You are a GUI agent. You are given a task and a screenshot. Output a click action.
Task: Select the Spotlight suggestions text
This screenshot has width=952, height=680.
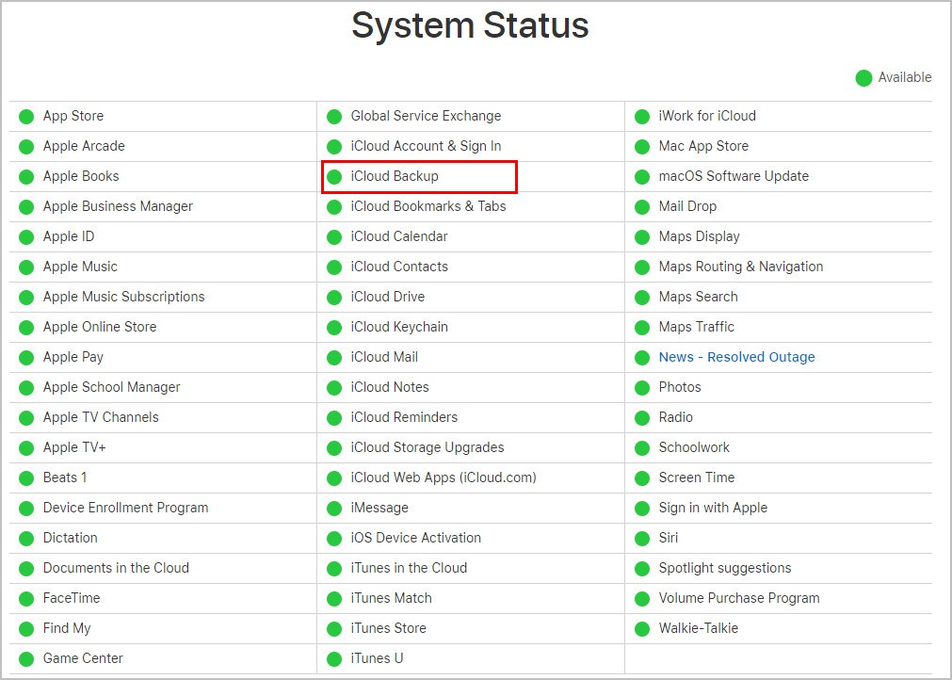coord(725,568)
